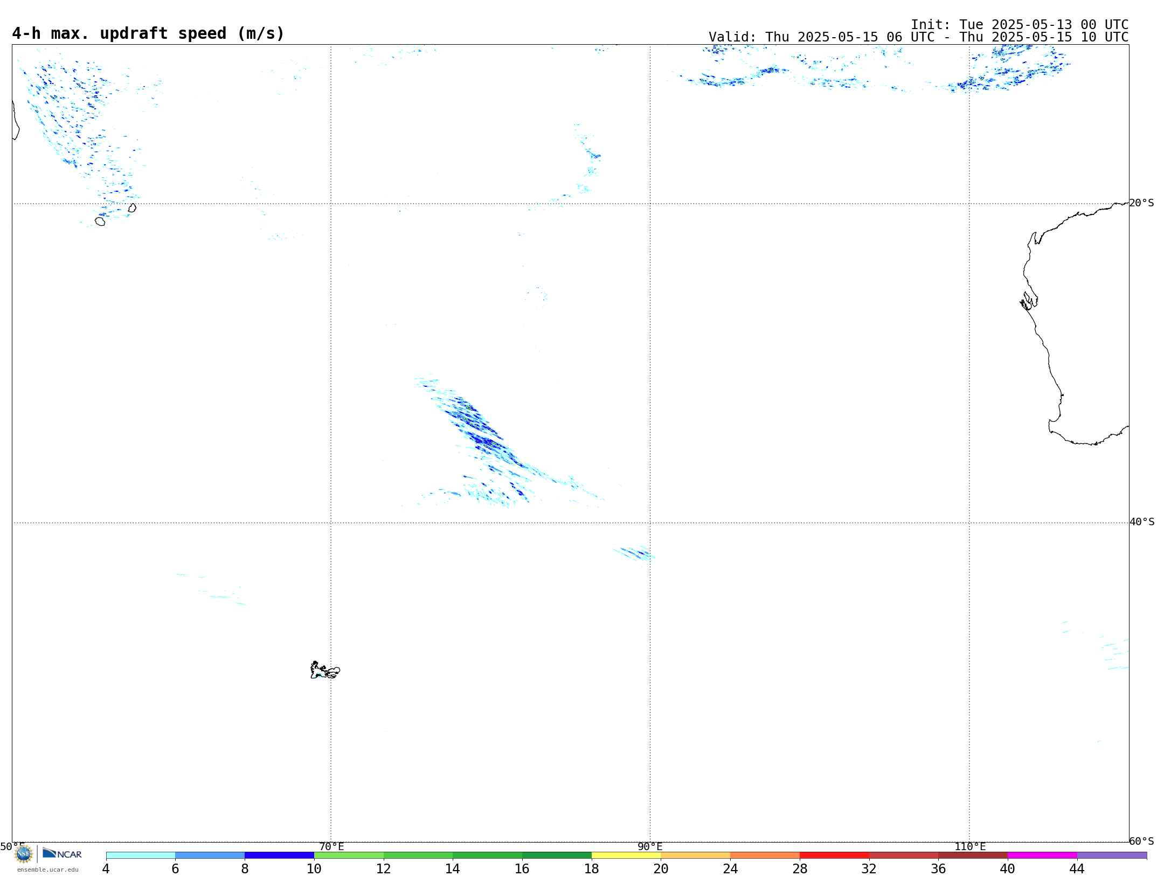Click the colorbar tick label 10
The width and height of the screenshot is (1164, 876).
point(314,869)
